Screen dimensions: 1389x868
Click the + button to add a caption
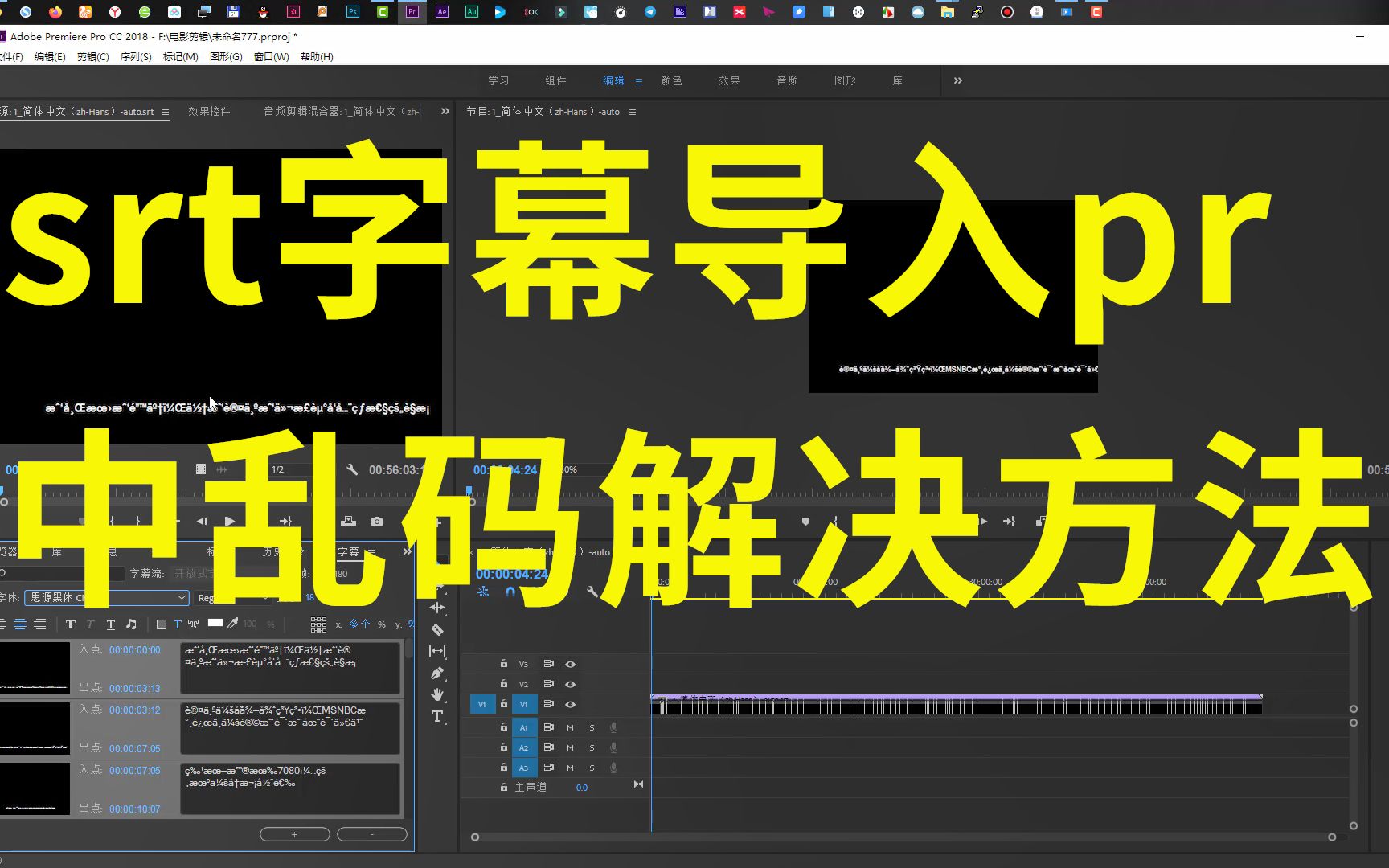[294, 833]
